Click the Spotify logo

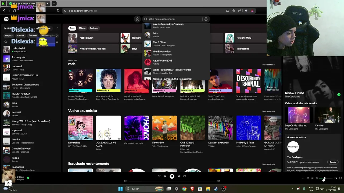[x=6, y=19]
